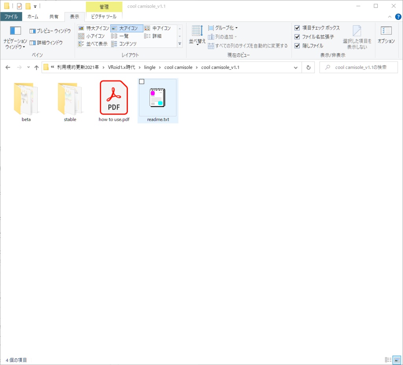Click the how to use.pdf name label
The width and height of the screenshot is (403, 365).
(114, 119)
